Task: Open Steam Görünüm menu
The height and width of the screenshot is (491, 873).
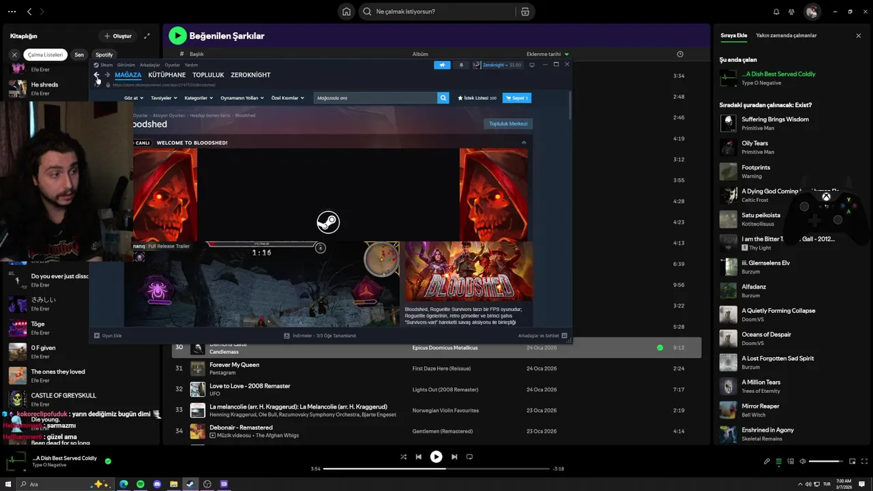Action: click(x=126, y=65)
